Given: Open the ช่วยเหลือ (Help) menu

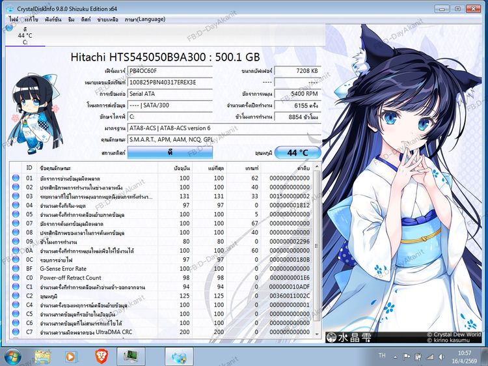Looking at the screenshot, I should click(107, 20).
